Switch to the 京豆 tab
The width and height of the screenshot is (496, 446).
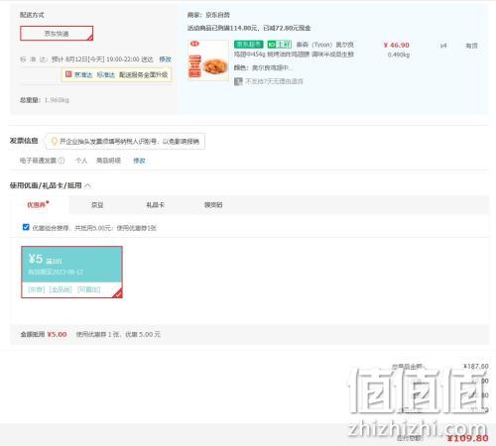97,205
